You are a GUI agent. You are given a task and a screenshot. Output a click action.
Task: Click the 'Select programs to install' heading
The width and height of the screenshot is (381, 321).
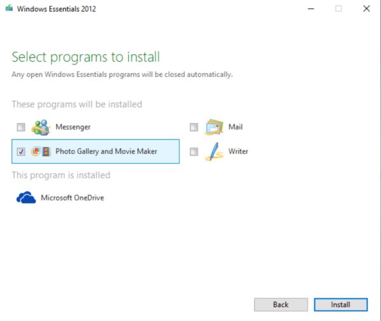[x=86, y=58]
